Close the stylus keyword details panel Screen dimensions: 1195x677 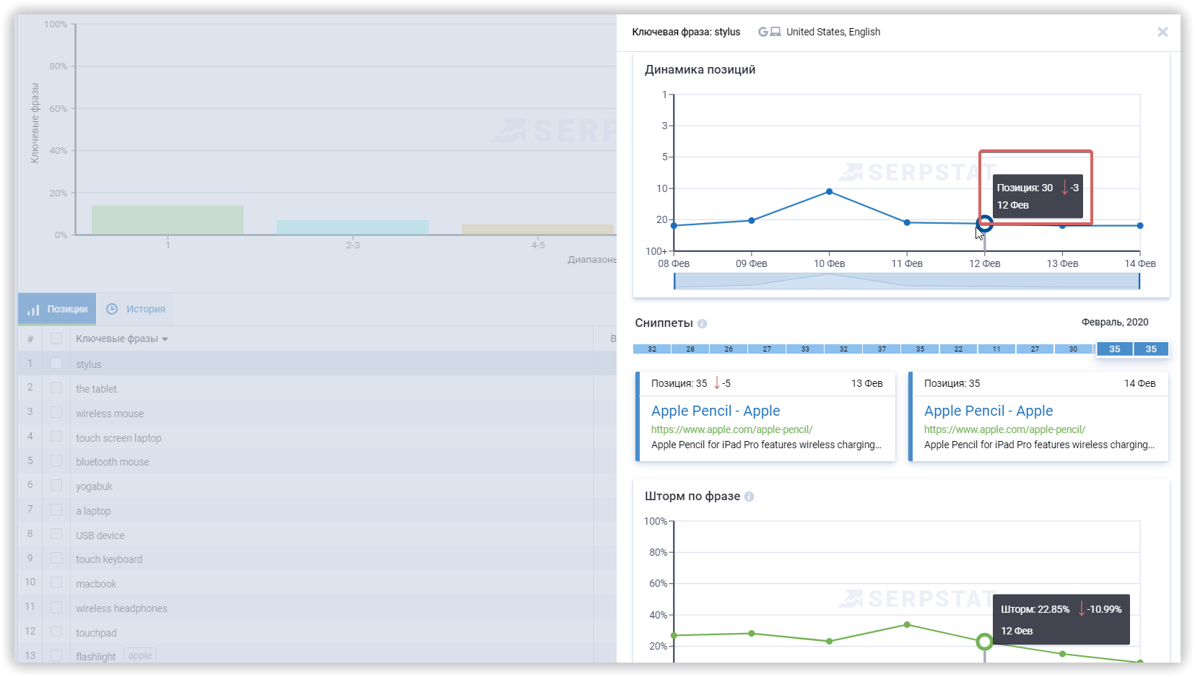point(1163,32)
